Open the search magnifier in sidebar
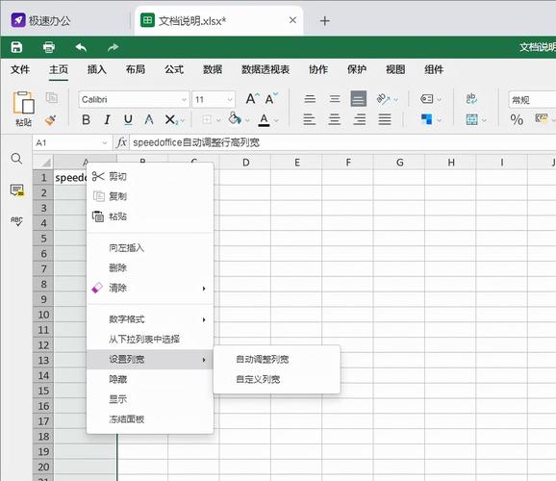This screenshot has width=556, height=481. 16,159
